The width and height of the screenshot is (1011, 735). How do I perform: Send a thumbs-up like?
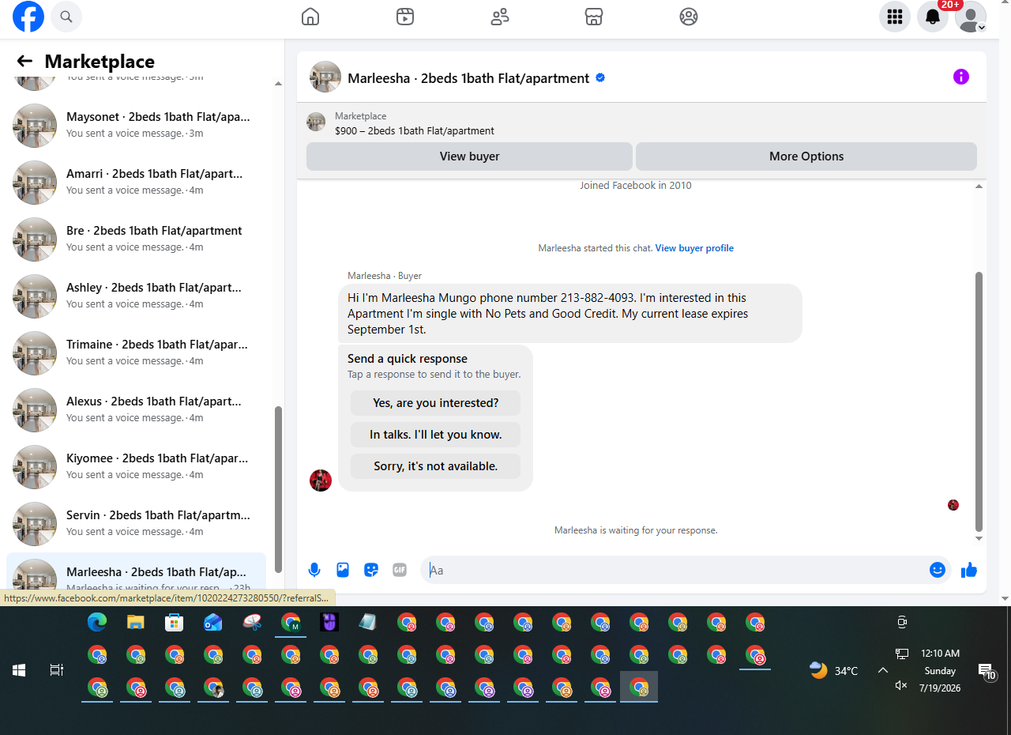[x=969, y=570]
